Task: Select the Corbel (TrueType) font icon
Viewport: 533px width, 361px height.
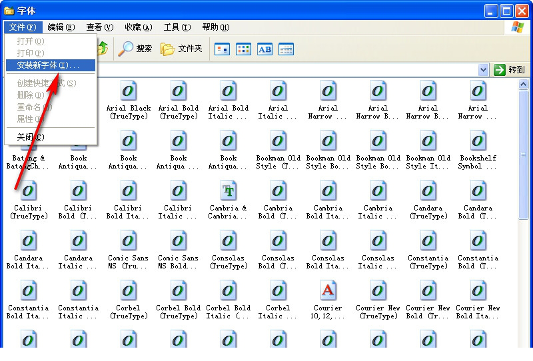Action: click(x=129, y=291)
